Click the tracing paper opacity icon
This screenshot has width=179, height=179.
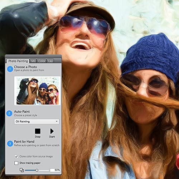(x=21, y=170)
